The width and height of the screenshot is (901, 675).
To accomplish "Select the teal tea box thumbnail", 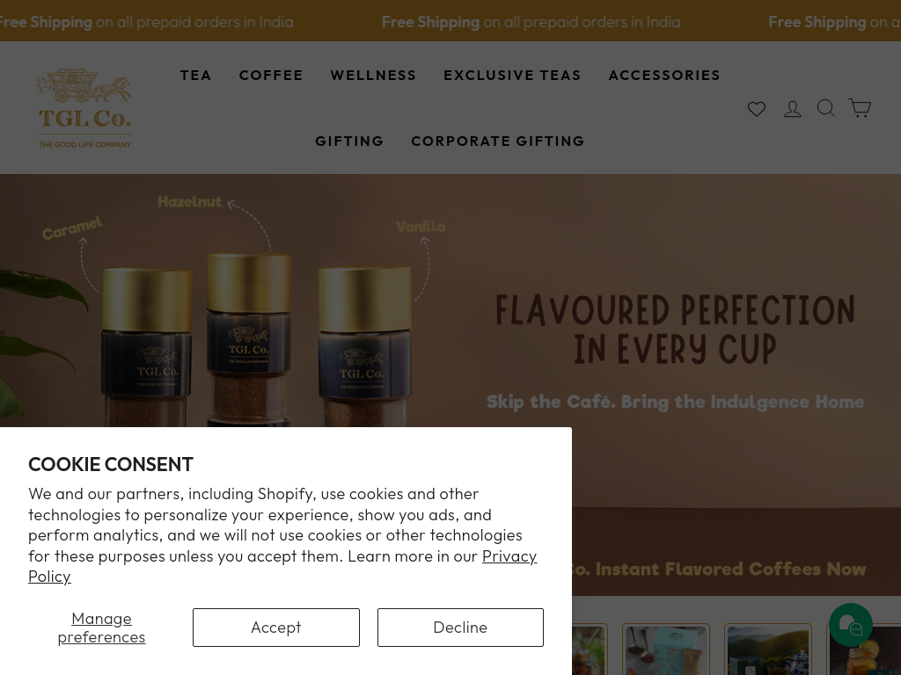I will click(x=666, y=650).
